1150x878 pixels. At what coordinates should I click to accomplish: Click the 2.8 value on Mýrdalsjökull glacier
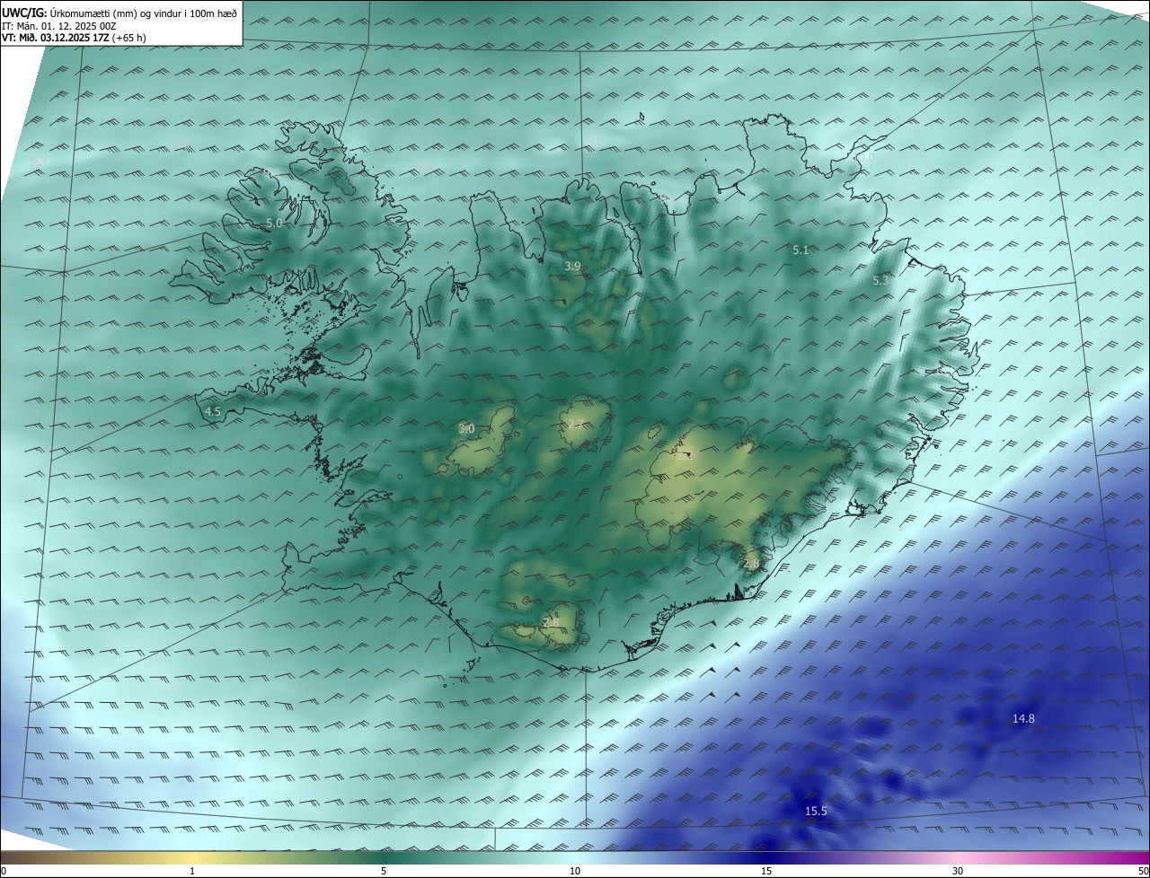tap(552, 622)
